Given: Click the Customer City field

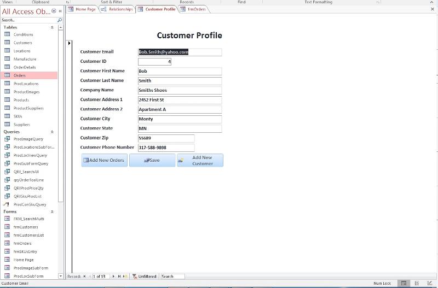Looking at the screenshot, I should coord(180,119).
